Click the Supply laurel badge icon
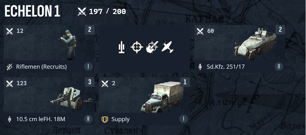Screen dimensions: 306x135 (x=105, y=119)
